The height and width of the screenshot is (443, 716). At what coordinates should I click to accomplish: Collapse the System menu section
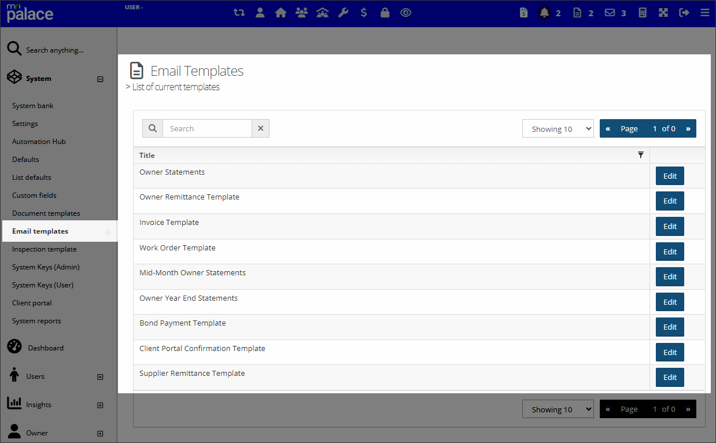tap(100, 79)
